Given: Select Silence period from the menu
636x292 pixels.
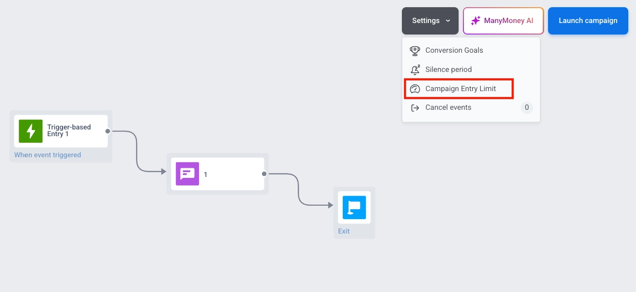Looking at the screenshot, I should click(448, 70).
